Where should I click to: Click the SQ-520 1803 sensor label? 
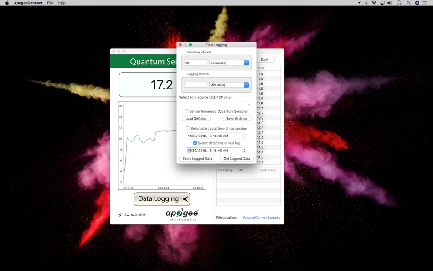tap(135, 214)
